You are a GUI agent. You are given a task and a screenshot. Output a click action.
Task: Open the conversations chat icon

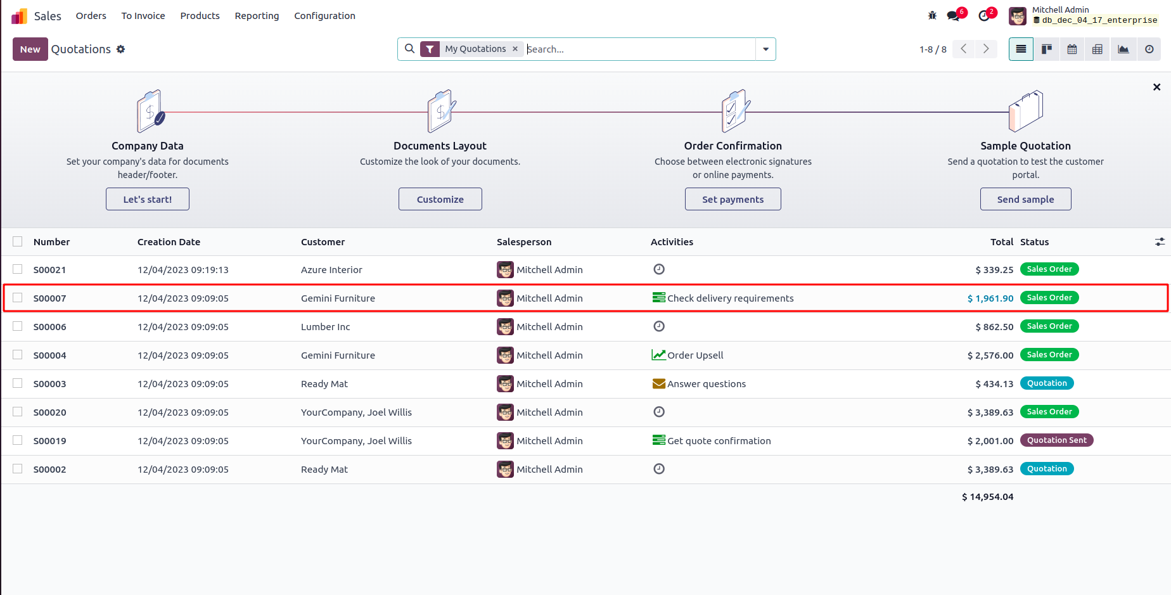click(954, 16)
